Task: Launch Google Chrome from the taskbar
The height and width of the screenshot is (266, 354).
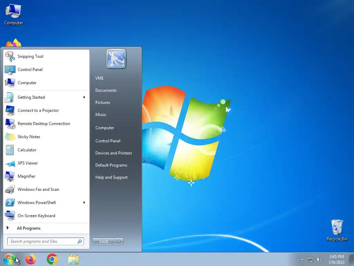Action: click(52, 259)
